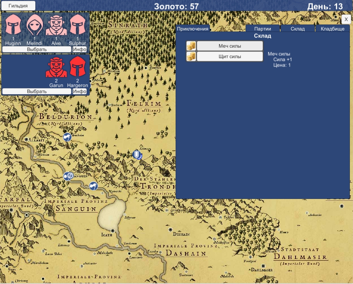353x284 pixels.
Task: Click the Allarit city on map
Action: pyautogui.click(x=26, y=139)
